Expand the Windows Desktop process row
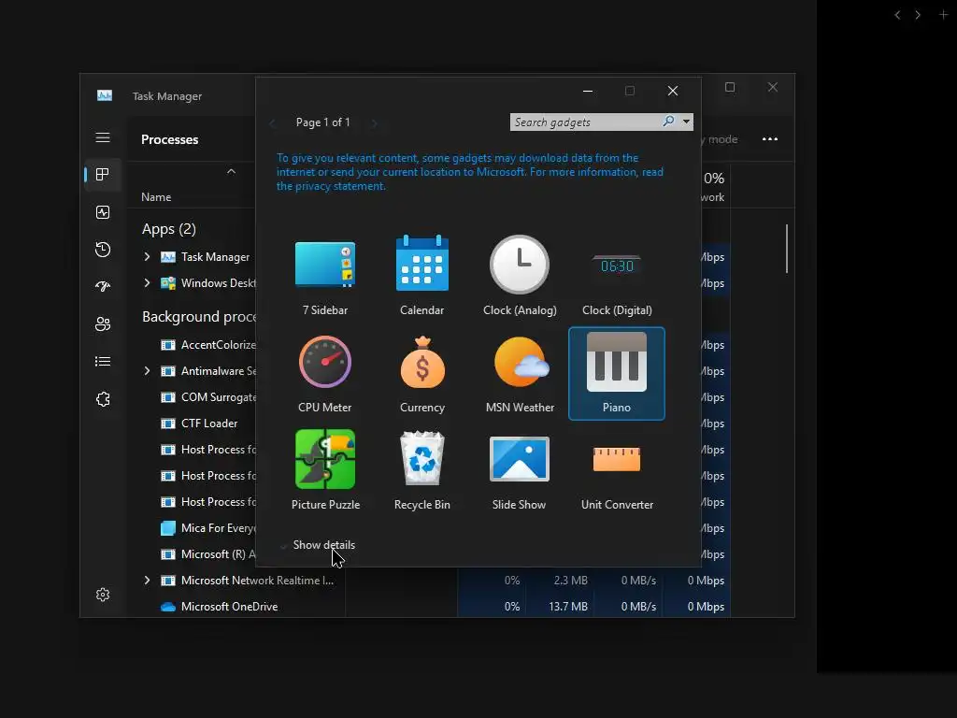Screen dimensions: 957x718 (x=147, y=282)
